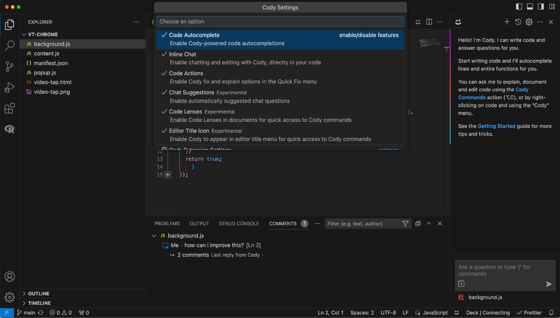
Task: Click Spaces: 2 indentation in status bar
Action: (362, 313)
